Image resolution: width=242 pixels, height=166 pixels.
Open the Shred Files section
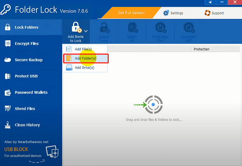(31, 109)
